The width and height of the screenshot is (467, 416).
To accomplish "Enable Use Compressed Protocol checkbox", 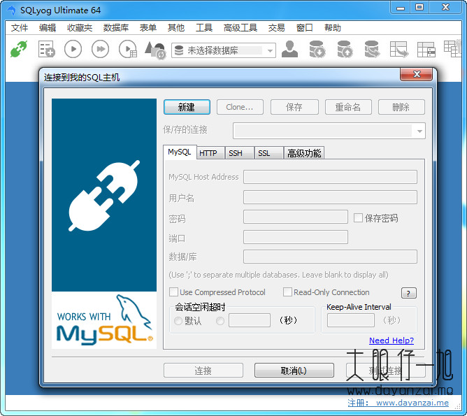I will coord(173,292).
